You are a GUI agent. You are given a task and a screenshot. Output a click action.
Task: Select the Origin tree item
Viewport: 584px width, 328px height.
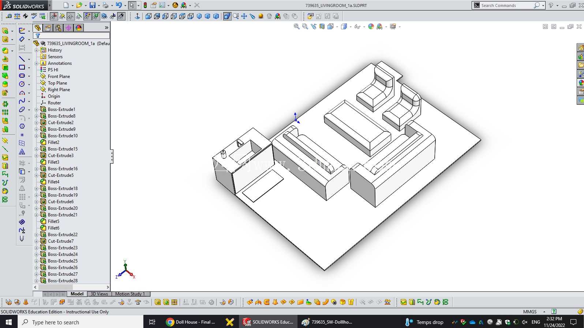(54, 96)
